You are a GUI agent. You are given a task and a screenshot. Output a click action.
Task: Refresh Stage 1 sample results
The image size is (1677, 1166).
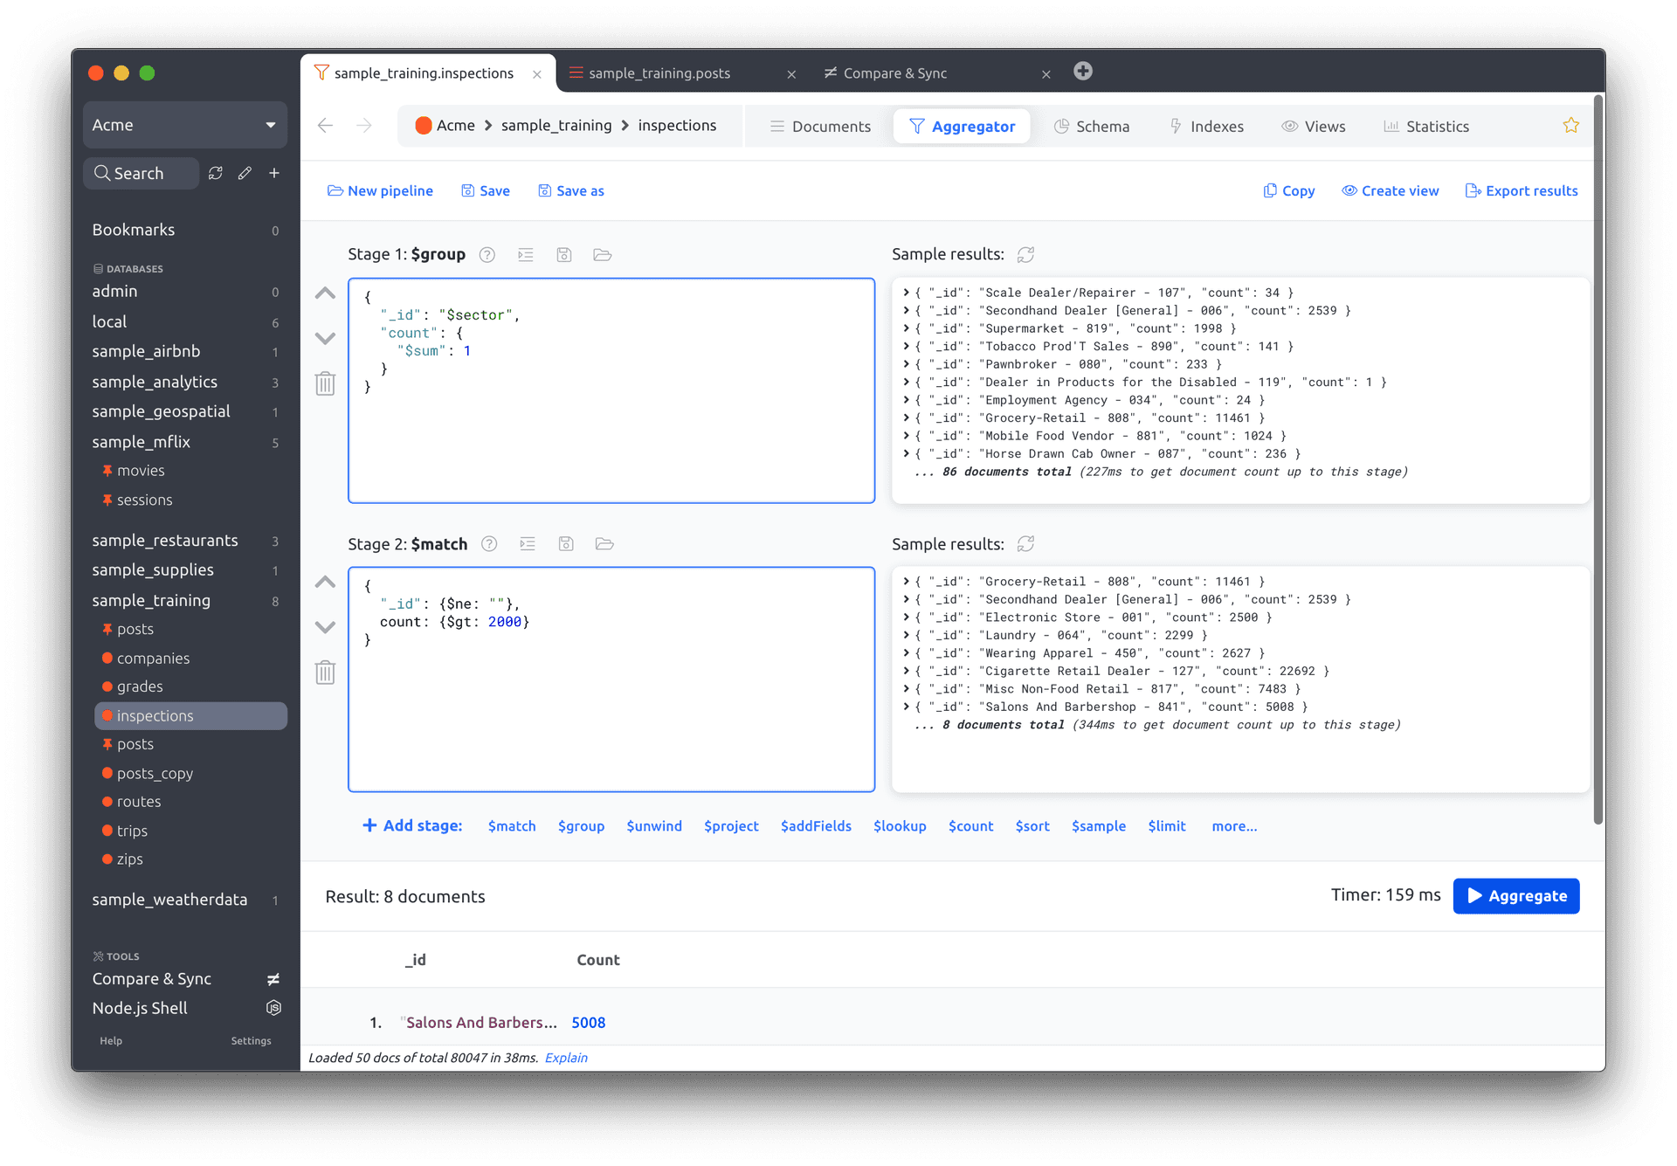(1025, 254)
